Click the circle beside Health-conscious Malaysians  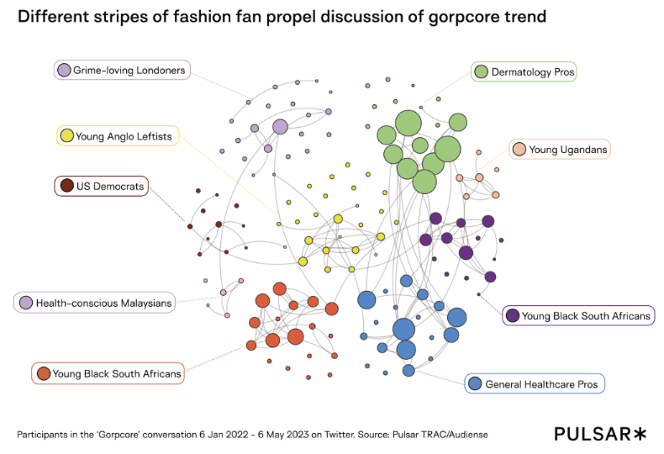pos(26,303)
